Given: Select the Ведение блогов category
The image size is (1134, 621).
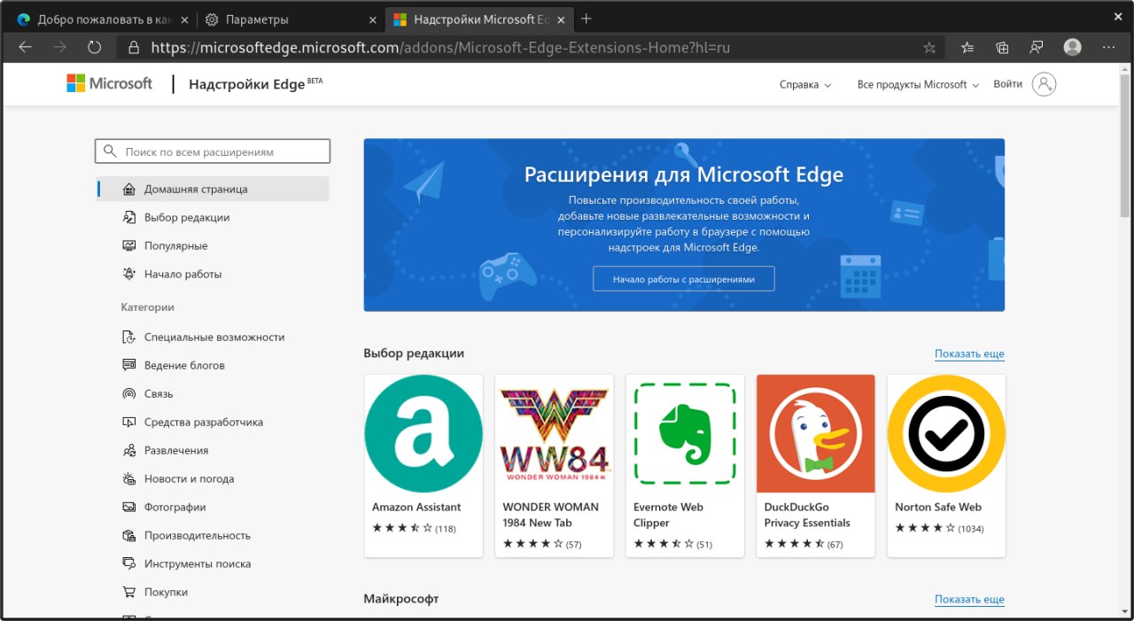Looking at the screenshot, I should 213,365.
